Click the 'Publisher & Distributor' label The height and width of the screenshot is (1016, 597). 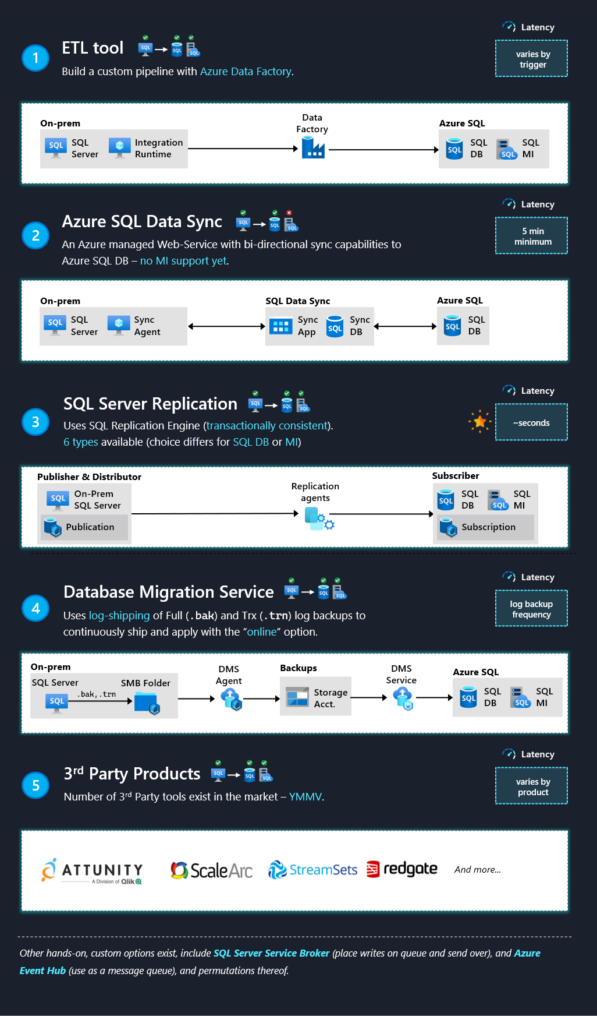click(x=89, y=477)
